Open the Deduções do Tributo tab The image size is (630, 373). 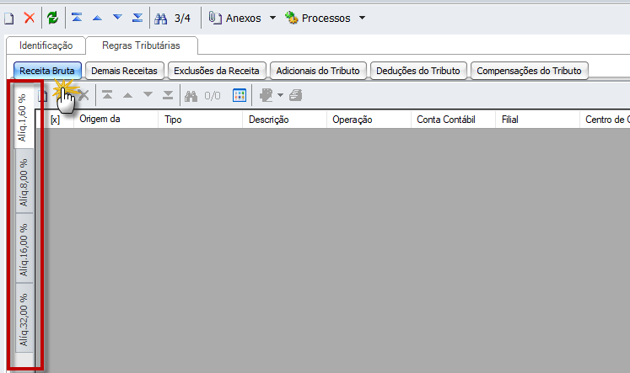click(417, 71)
